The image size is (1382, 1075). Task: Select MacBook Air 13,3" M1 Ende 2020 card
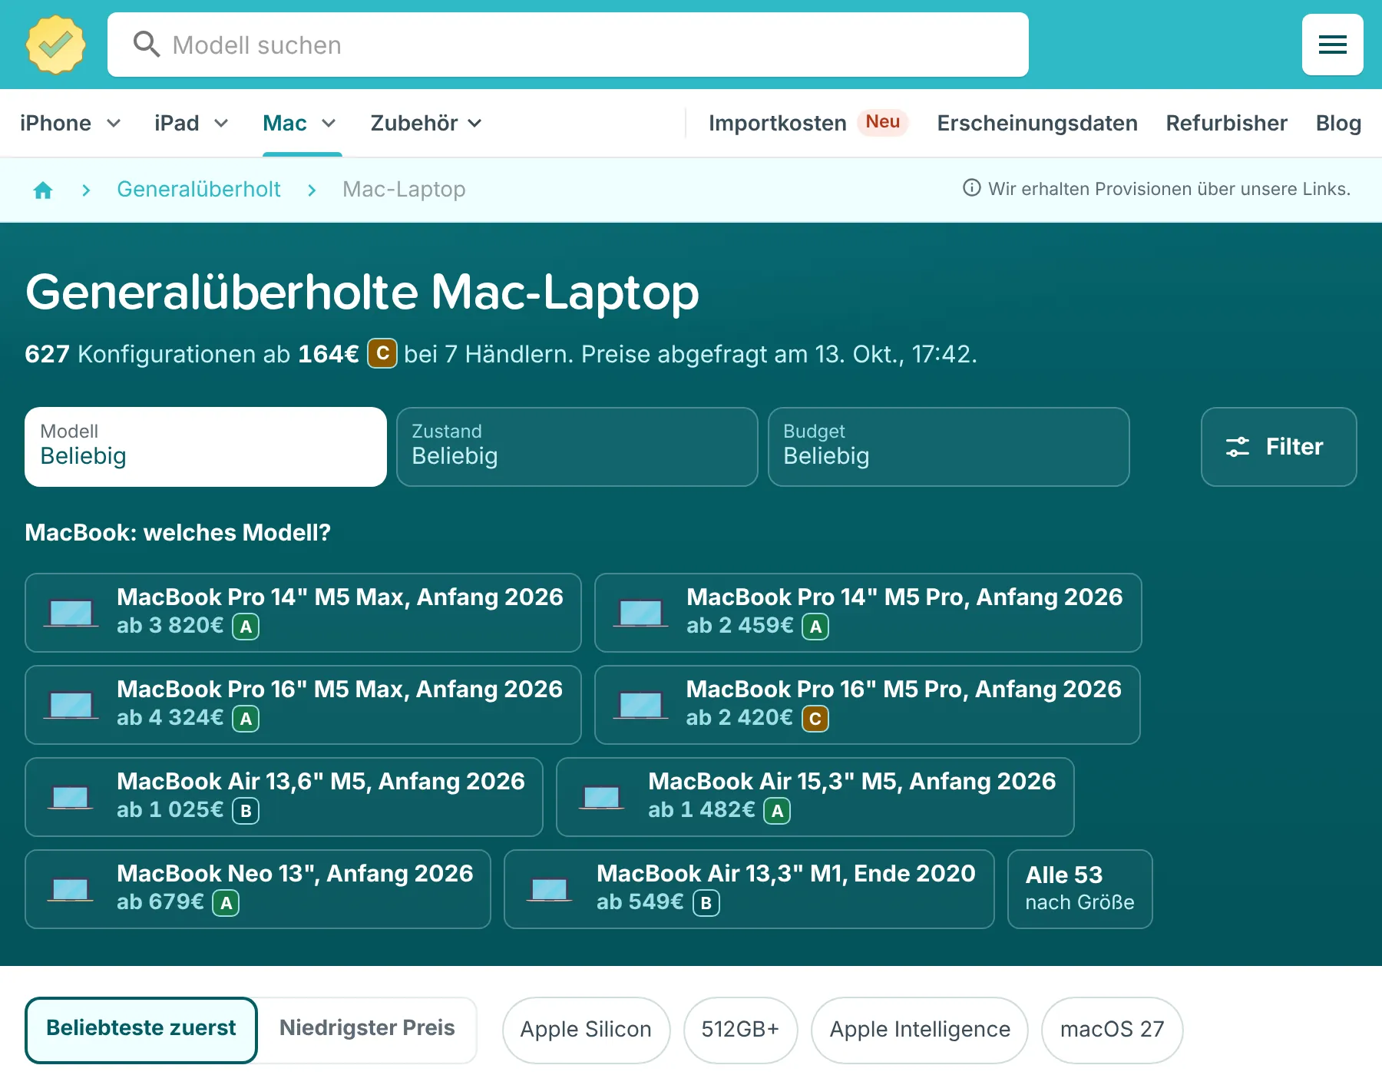point(749,889)
